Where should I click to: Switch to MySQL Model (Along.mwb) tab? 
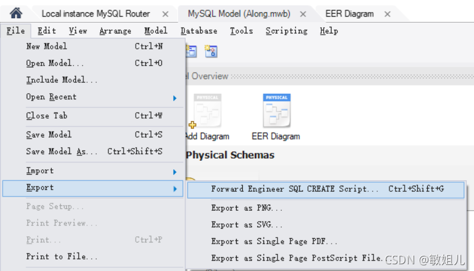point(239,14)
